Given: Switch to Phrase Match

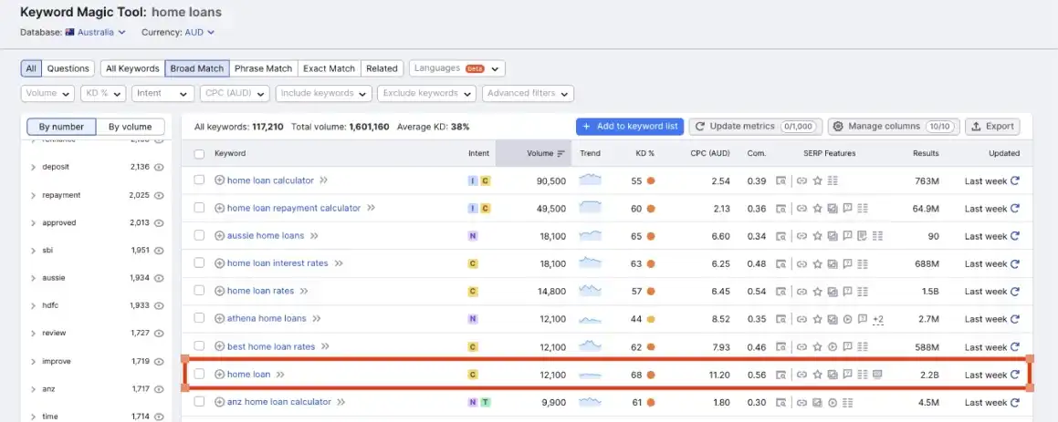Looking at the screenshot, I should [x=263, y=68].
